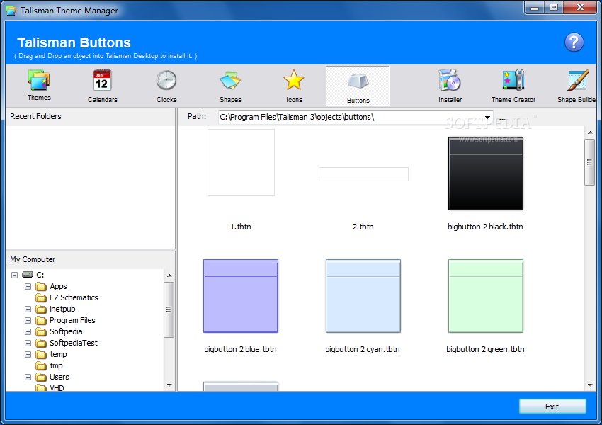Image resolution: width=602 pixels, height=425 pixels.
Task: Click scroll-up arrow of My Computer tree
Action: (x=169, y=276)
